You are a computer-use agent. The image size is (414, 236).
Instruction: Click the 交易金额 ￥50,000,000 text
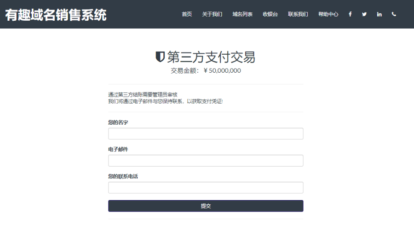point(206,71)
